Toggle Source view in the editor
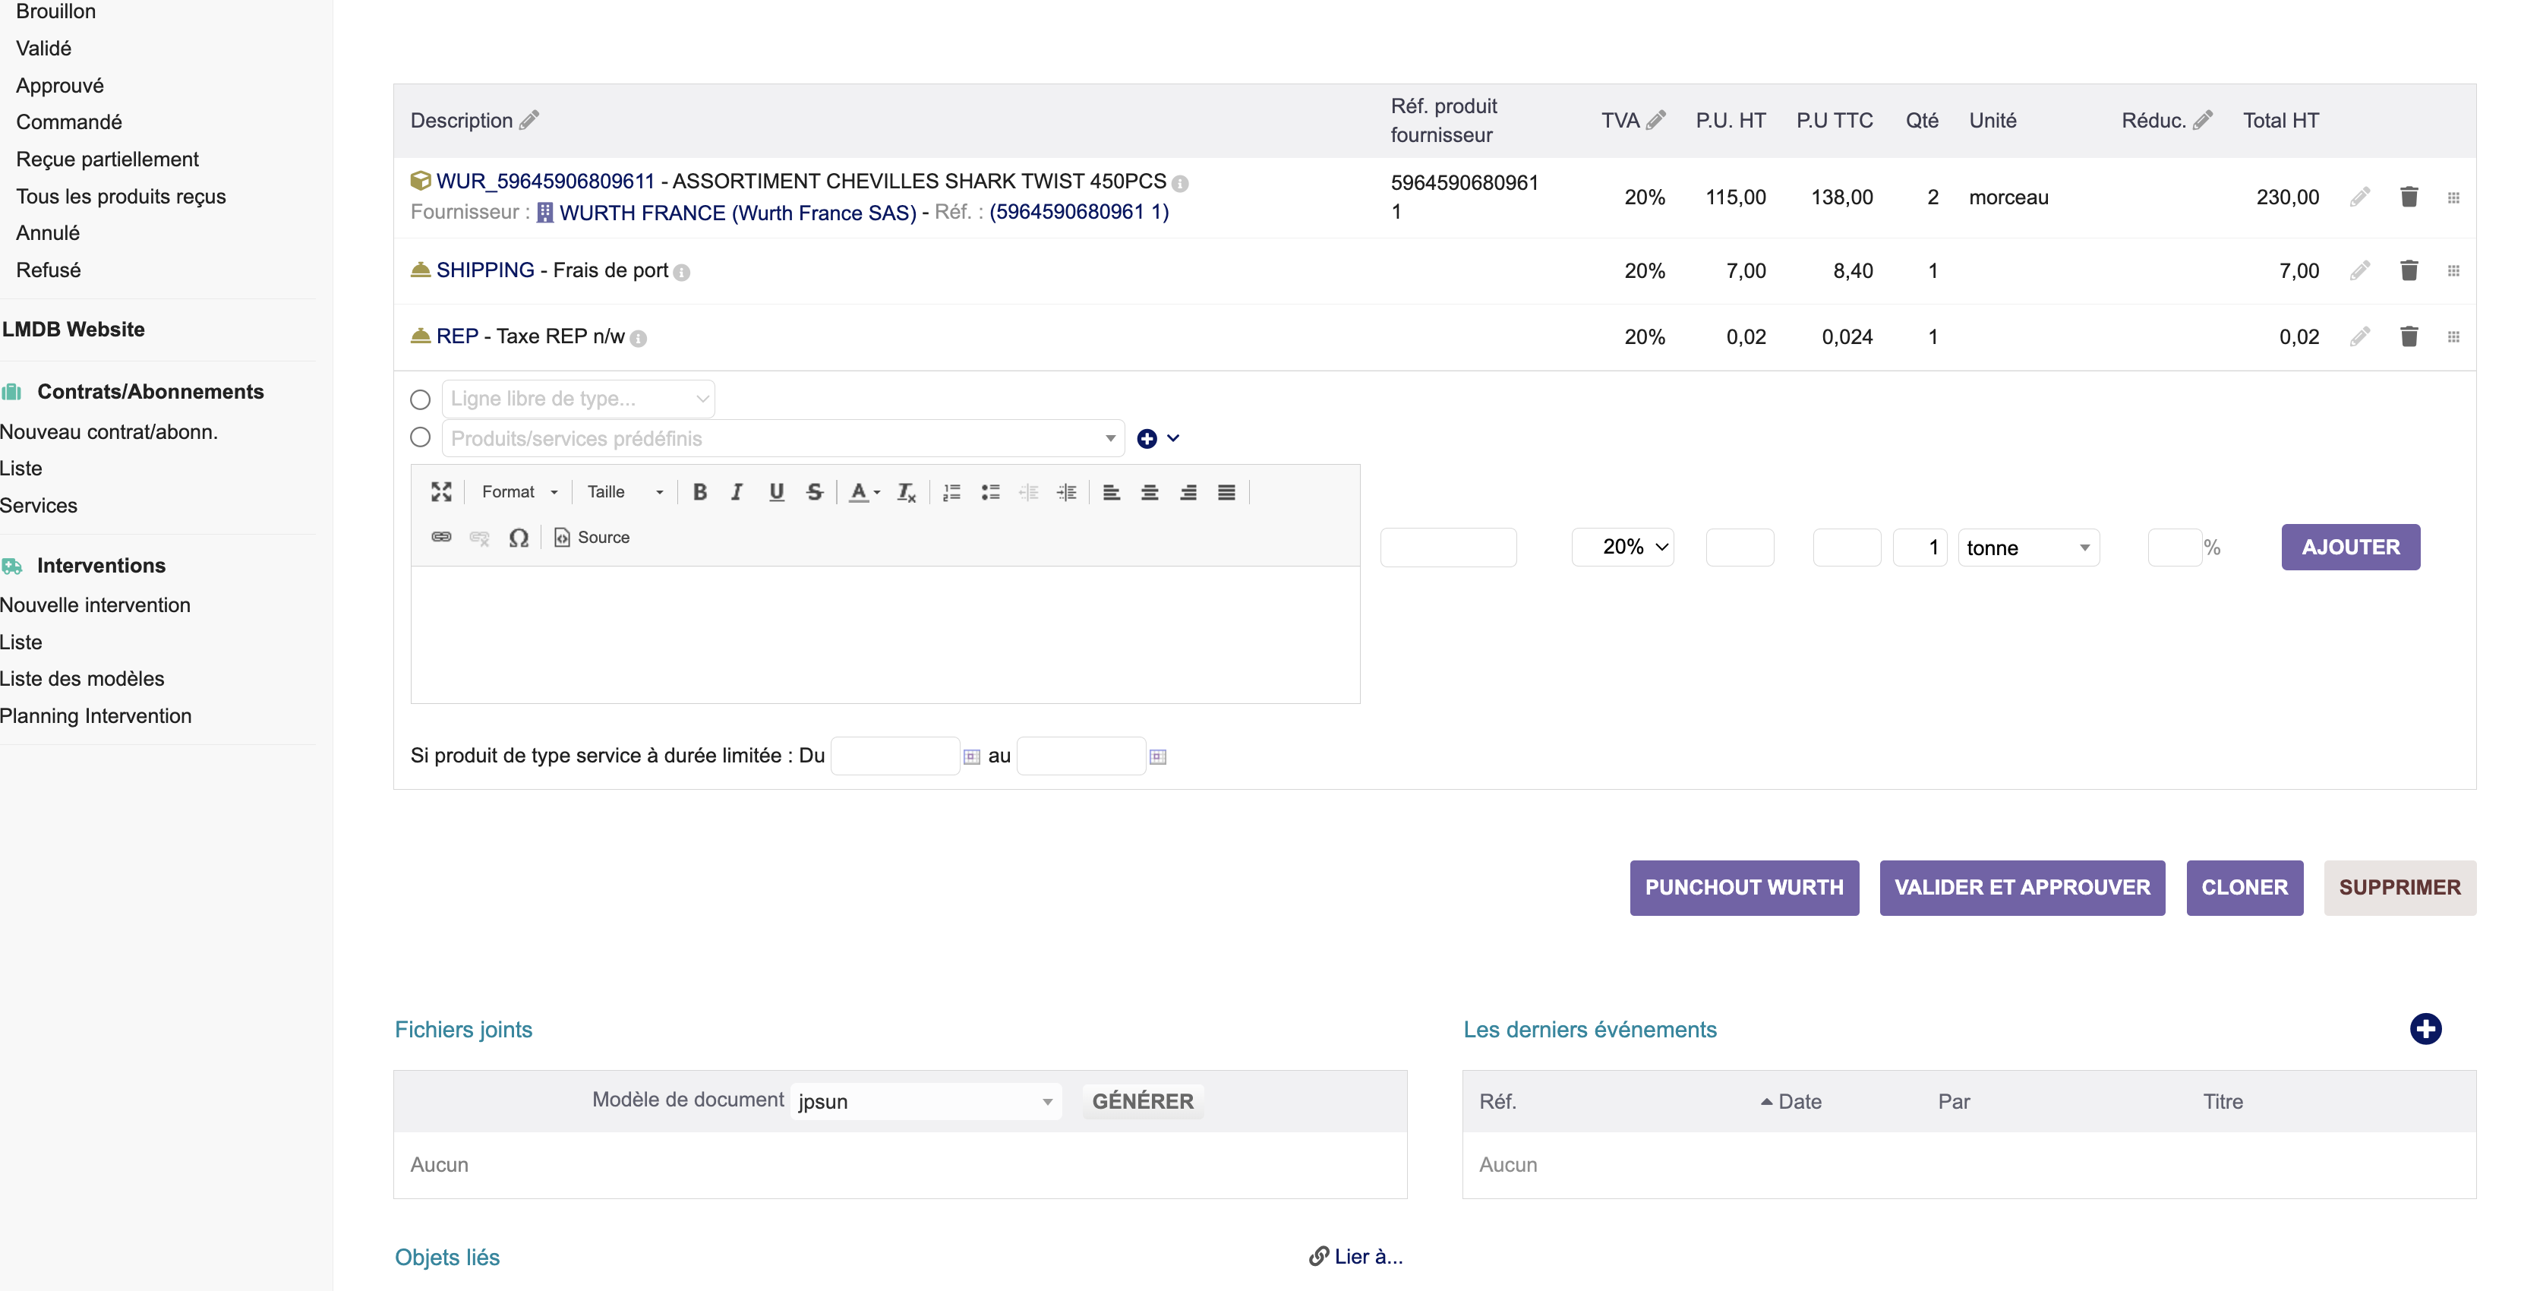The height and width of the screenshot is (1291, 2521). click(x=592, y=538)
